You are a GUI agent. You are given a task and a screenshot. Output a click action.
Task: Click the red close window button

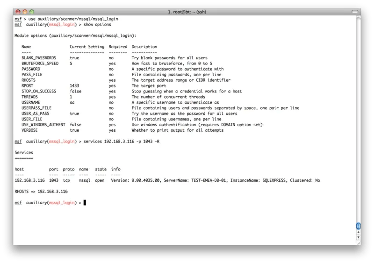click(x=17, y=11)
